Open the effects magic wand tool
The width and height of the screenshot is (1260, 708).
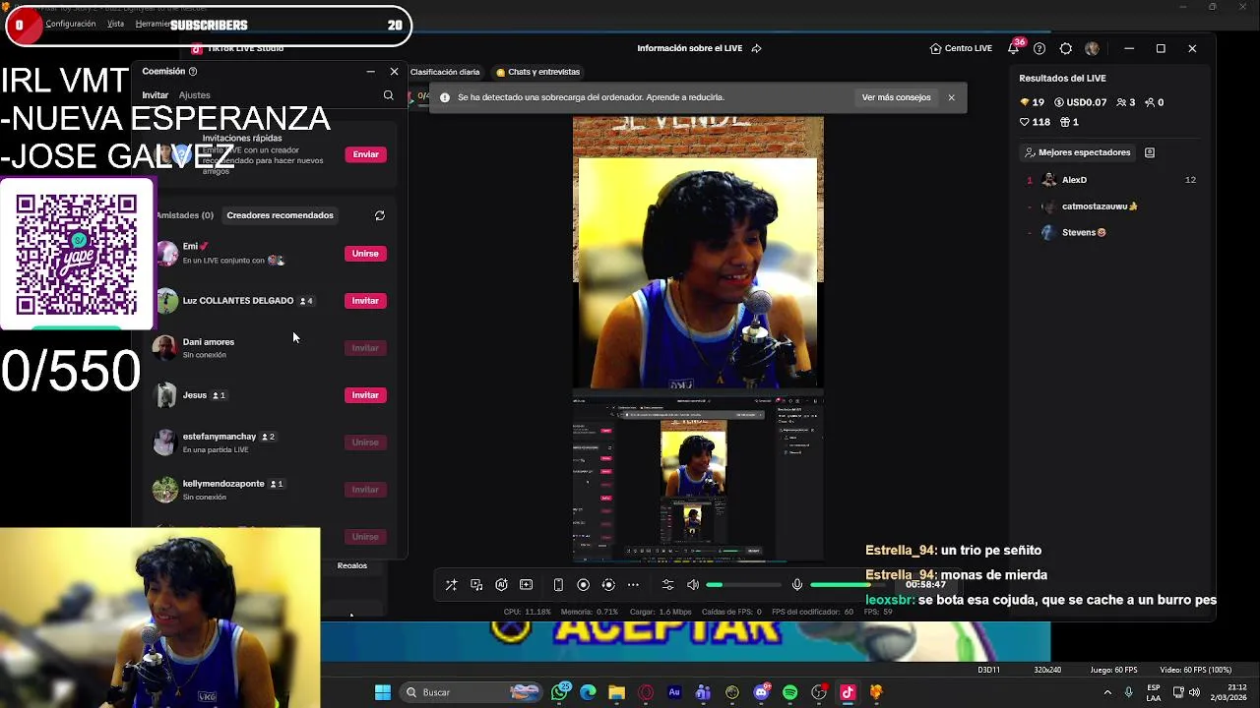[451, 585]
